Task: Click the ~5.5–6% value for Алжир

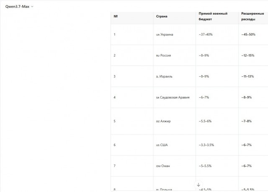Action: pos(205,121)
